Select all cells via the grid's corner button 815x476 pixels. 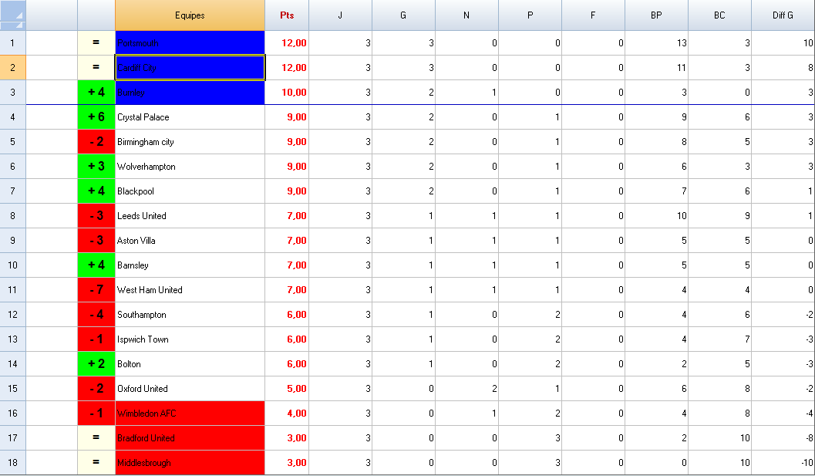(12, 15)
